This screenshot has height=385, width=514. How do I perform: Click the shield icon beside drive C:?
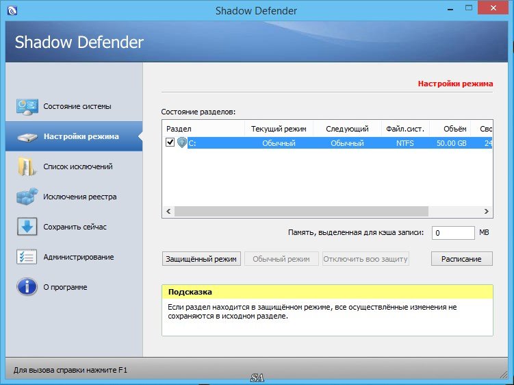pyautogui.click(x=181, y=142)
